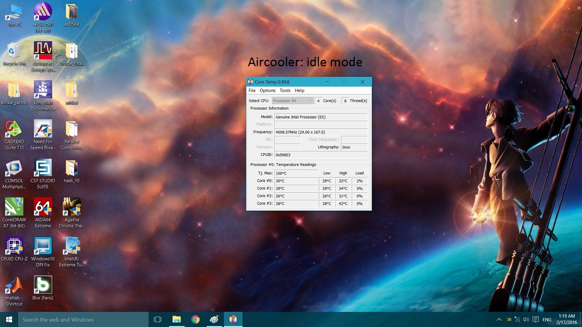Launch Intel(R) Extreme Tuning shortcut
This screenshot has width=582, height=327.
click(x=72, y=252)
